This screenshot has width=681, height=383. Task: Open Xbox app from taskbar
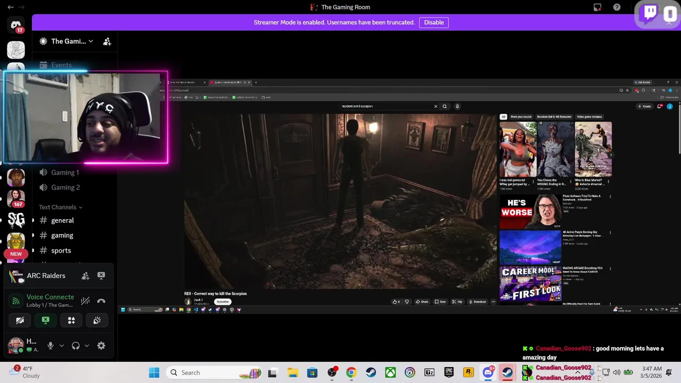coord(391,372)
